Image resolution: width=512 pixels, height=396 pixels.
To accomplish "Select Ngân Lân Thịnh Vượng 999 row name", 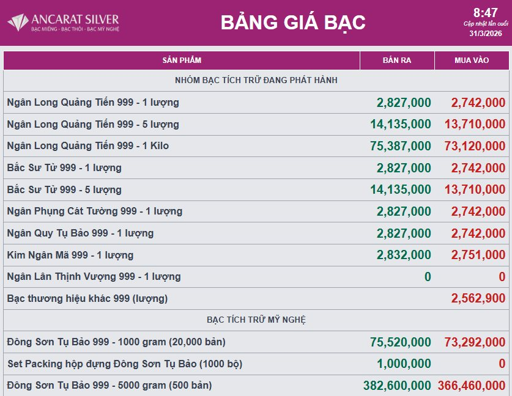I will click(94, 277).
